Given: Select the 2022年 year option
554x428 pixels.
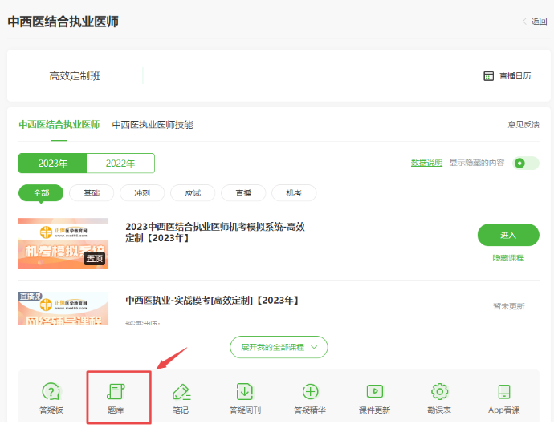Looking at the screenshot, I should click(120, 164).
